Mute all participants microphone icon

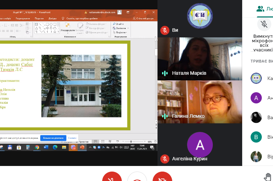pyautogui.click(x=264, y=24)
